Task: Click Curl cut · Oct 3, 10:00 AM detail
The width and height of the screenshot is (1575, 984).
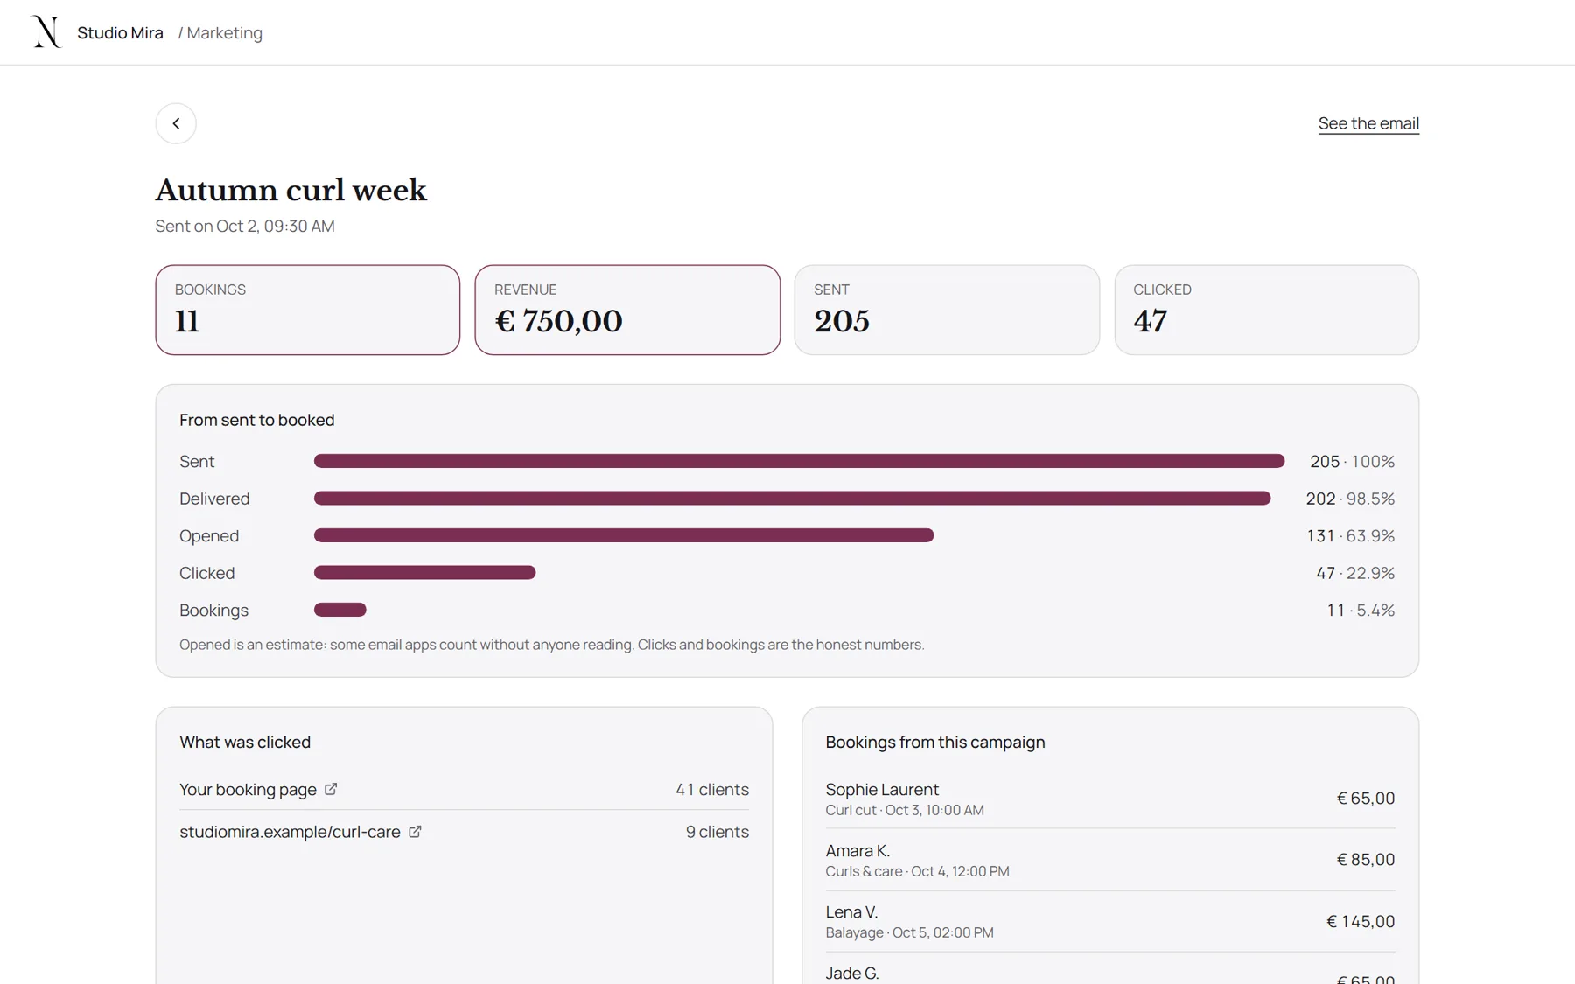Action: click(905, 810)
